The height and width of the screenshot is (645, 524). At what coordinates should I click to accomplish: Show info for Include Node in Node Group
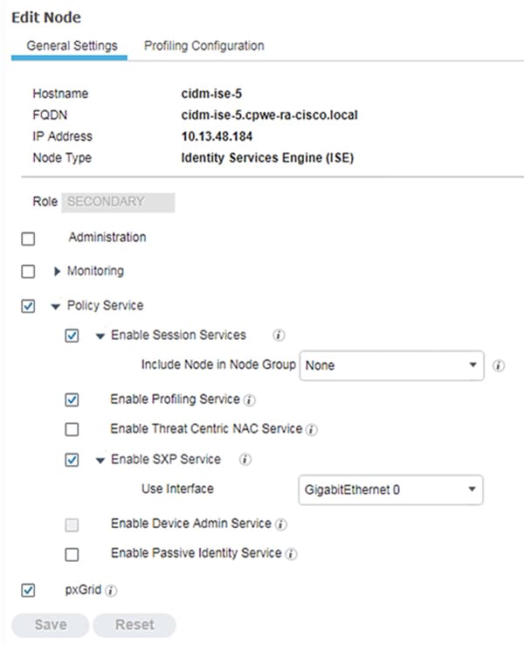[498, 365]
